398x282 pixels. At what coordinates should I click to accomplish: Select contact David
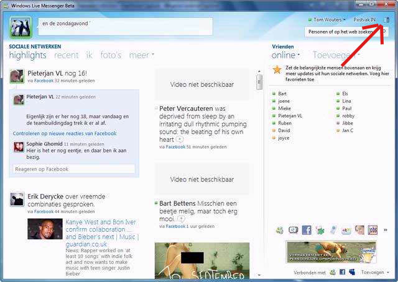[x=281, y=131]
